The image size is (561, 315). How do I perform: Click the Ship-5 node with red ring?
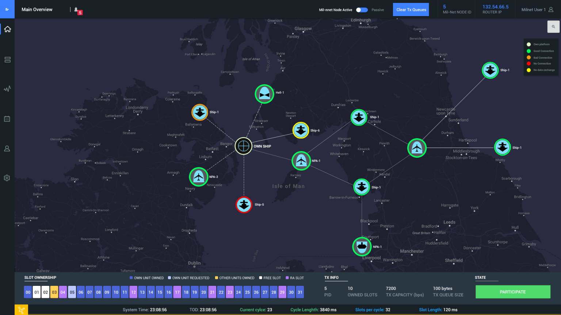[x=244, y=205]
